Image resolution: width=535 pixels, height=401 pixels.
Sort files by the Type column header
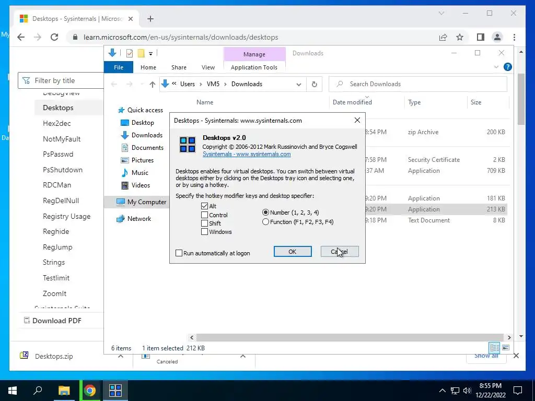tap(414, 102)
